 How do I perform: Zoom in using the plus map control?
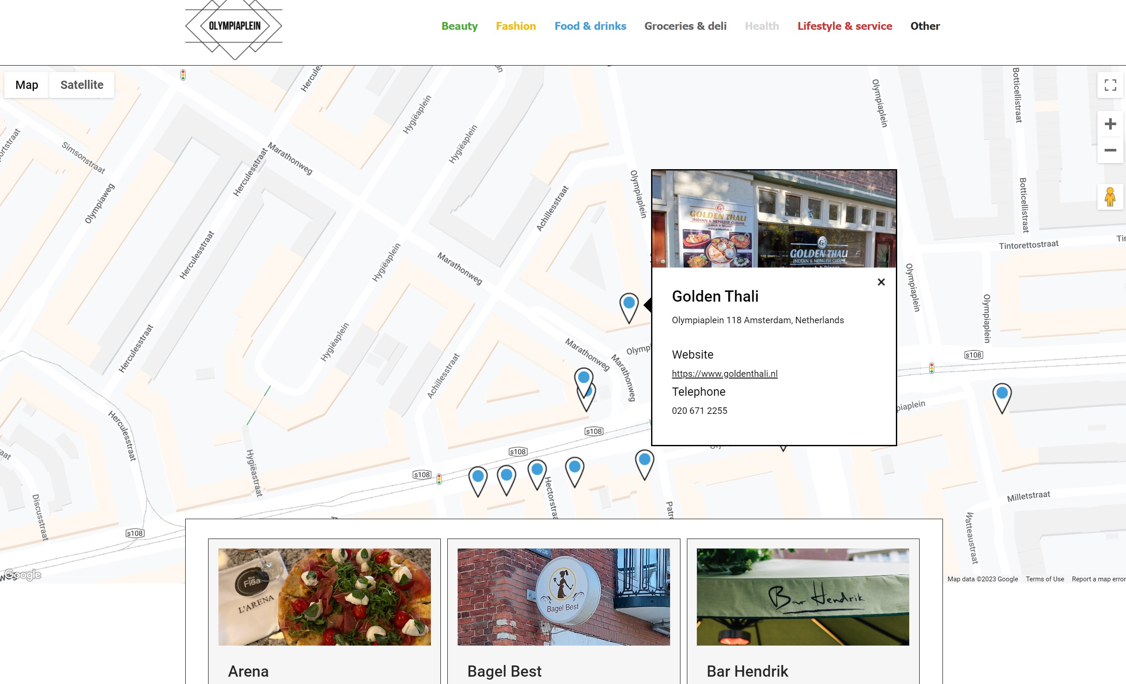coord(1110,123)
